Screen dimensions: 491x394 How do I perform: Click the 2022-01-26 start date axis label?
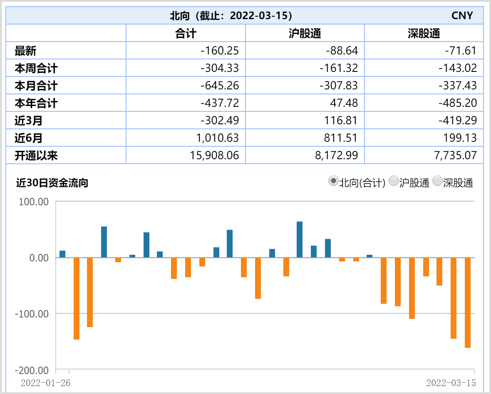click(45, 382)
